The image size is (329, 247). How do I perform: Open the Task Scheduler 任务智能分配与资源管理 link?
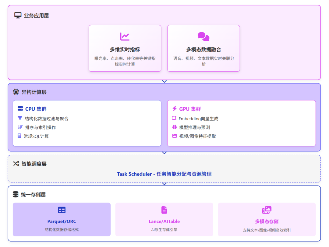point(164,173)
